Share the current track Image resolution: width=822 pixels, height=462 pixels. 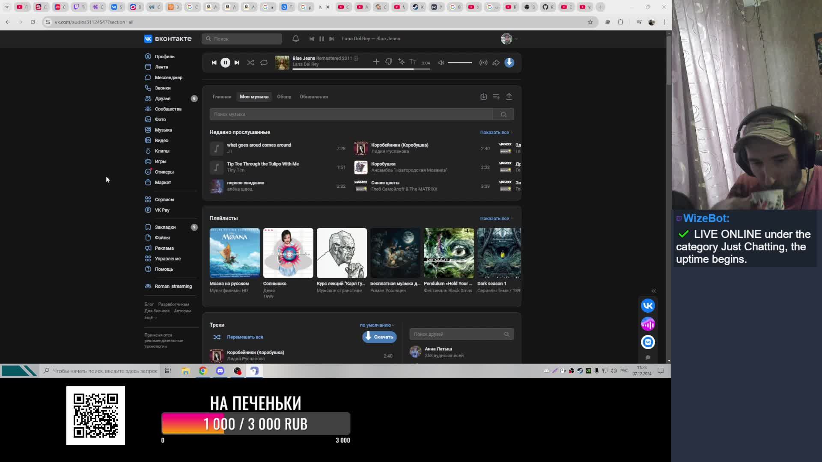[496, 62]
